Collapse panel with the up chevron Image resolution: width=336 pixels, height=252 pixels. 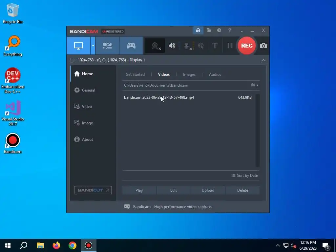[x=263, y=60]
